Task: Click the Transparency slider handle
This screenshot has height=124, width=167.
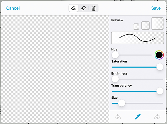Action: (x=160, y=91)
